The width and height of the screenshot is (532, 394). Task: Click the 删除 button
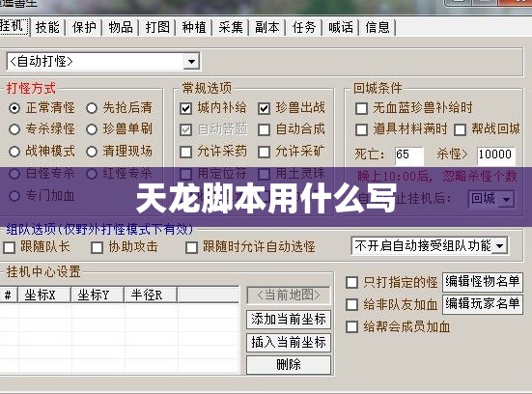(289, 365)
